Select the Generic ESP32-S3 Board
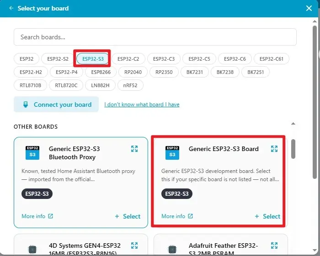Image resolution: width=320 pixels, height=256 pixels. click(267, 216)
